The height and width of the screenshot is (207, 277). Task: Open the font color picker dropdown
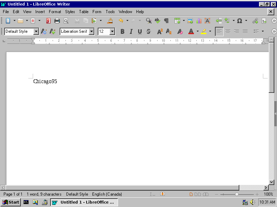[197, 31]
